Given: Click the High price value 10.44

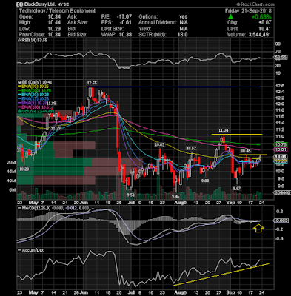Looking at the screenshot, I should [53, 23].
